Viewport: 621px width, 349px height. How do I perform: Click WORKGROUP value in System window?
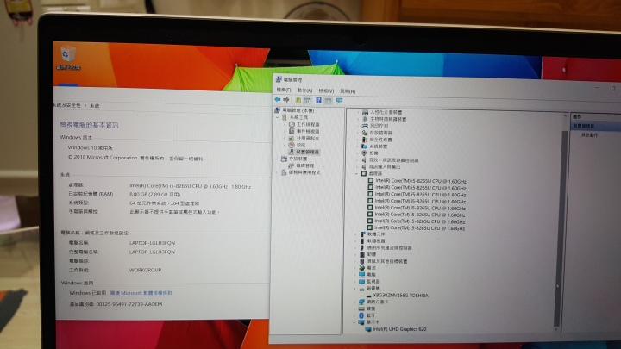(x=145, y=270)
